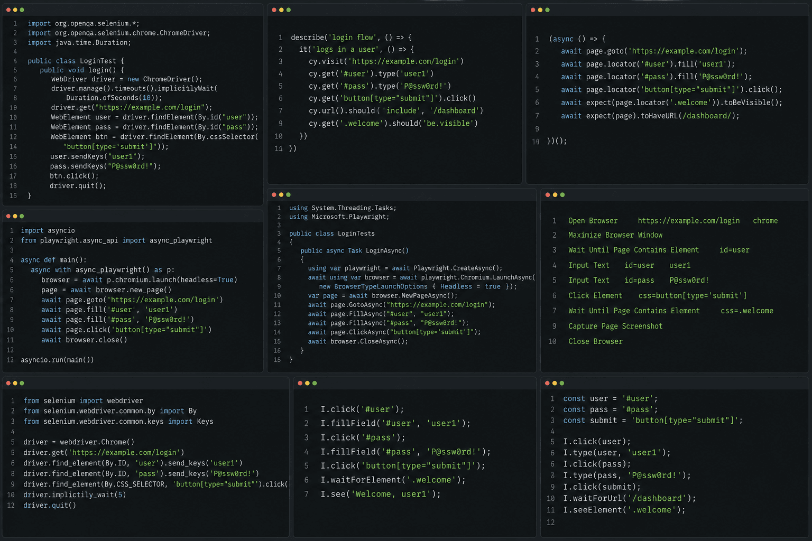This screenshot has height=541, width=812.
Task: Close the JavaScript page.locator window
Action: (x=533, y=10)
